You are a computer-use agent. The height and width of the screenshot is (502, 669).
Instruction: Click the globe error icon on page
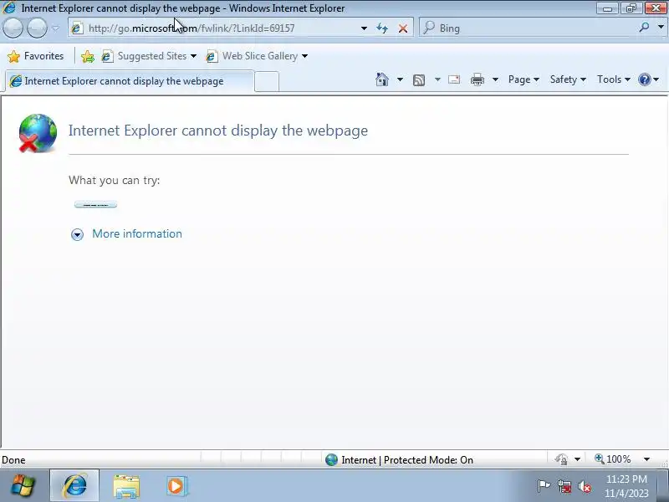[38, 133]
